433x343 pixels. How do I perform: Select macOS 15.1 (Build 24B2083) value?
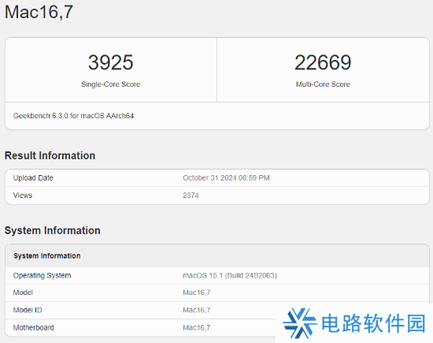(x=230, y=275)
